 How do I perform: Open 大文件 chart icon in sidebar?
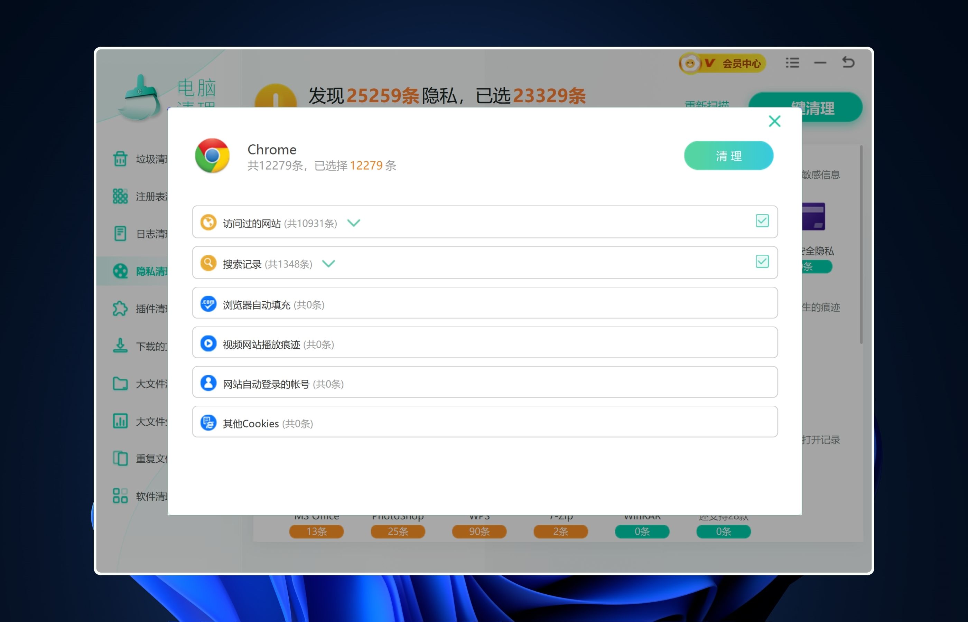pyautogui.click(x=120, y=421)
